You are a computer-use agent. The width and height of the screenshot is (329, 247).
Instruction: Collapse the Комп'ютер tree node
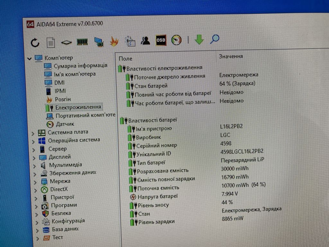point(29,59)
